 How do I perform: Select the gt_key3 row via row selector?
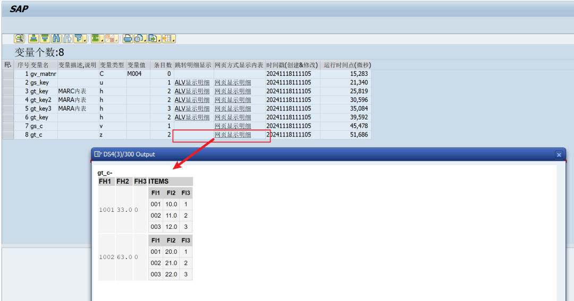click(x=8, y=109)
